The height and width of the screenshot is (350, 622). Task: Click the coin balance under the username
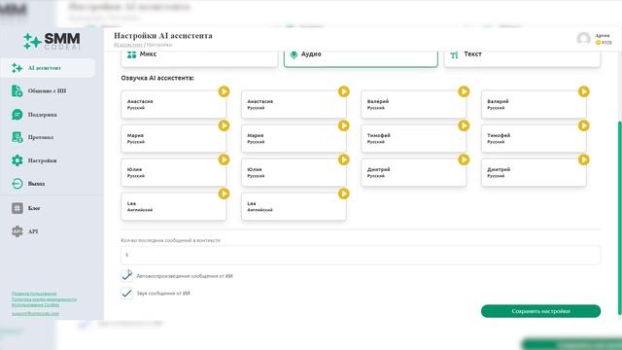(604, 43)
